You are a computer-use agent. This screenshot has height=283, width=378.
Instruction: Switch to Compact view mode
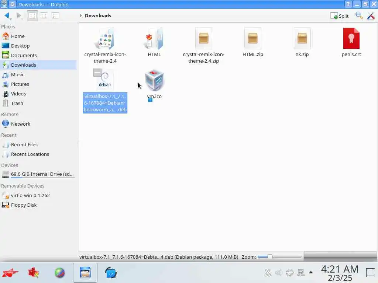[x=44, y=15]
